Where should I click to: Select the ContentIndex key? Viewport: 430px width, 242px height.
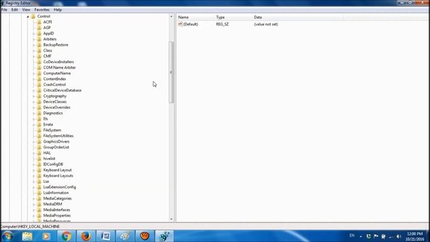click(x=54, y=79)
